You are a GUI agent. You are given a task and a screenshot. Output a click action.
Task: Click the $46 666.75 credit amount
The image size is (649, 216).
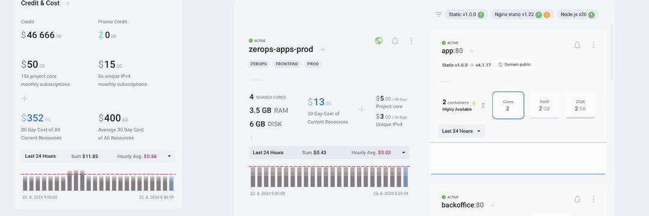[x=41, y=35]
